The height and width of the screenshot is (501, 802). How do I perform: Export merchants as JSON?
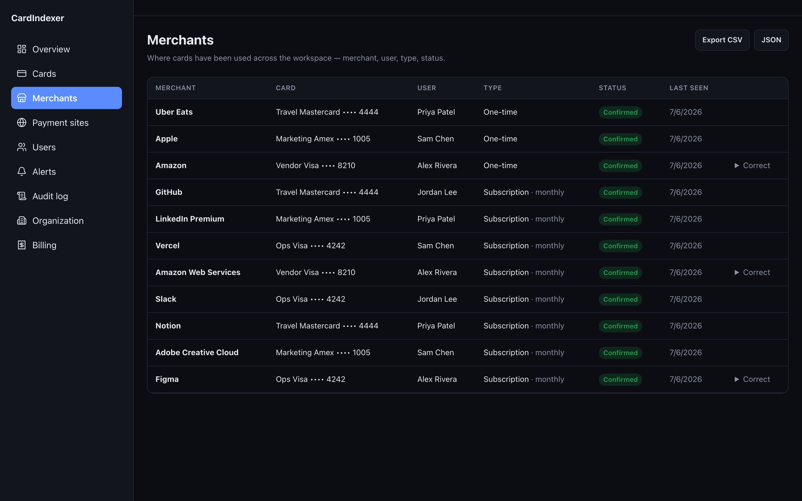(x=771, y=40)
